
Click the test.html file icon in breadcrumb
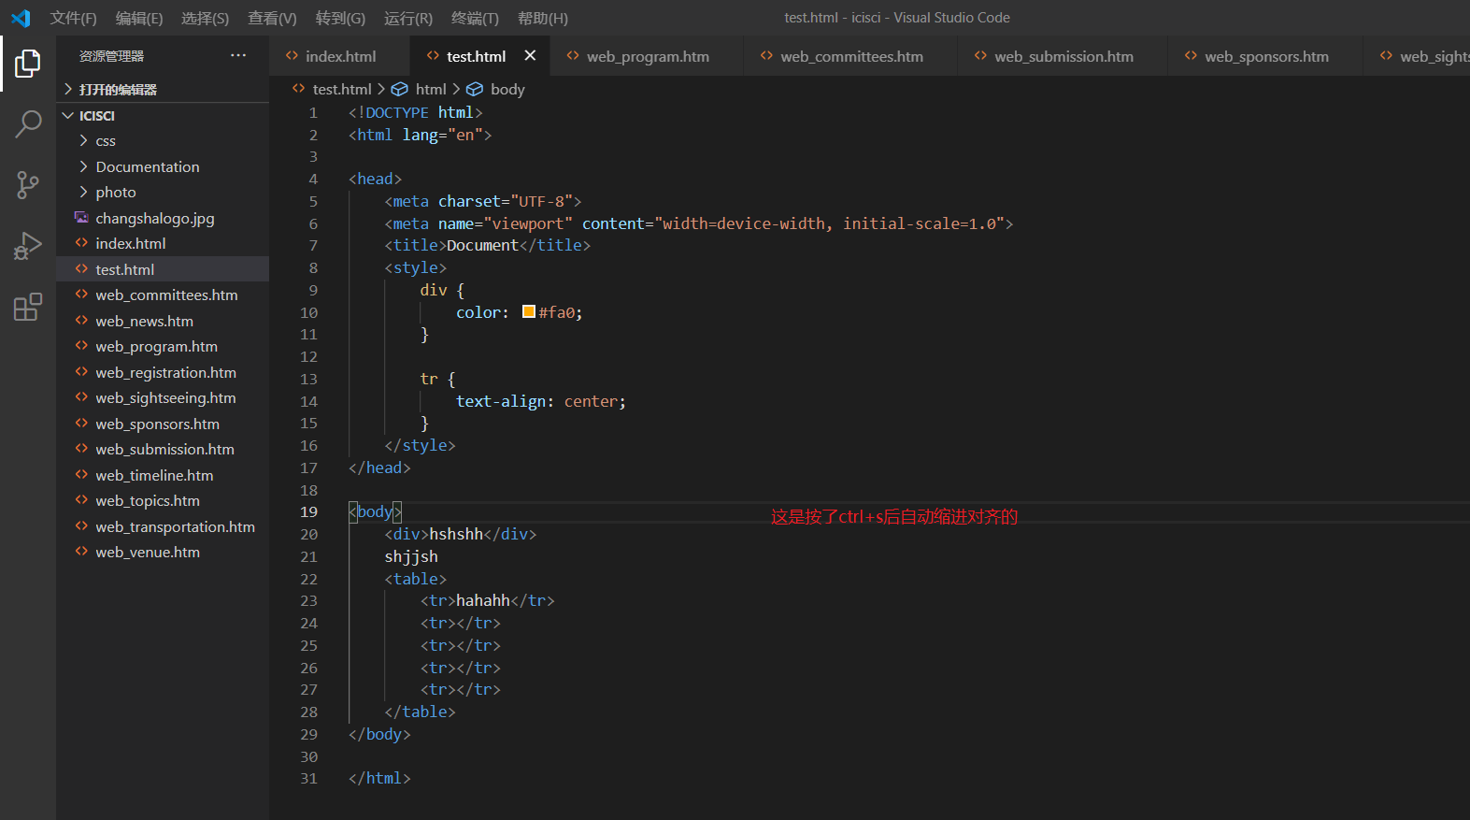[298, 89]
